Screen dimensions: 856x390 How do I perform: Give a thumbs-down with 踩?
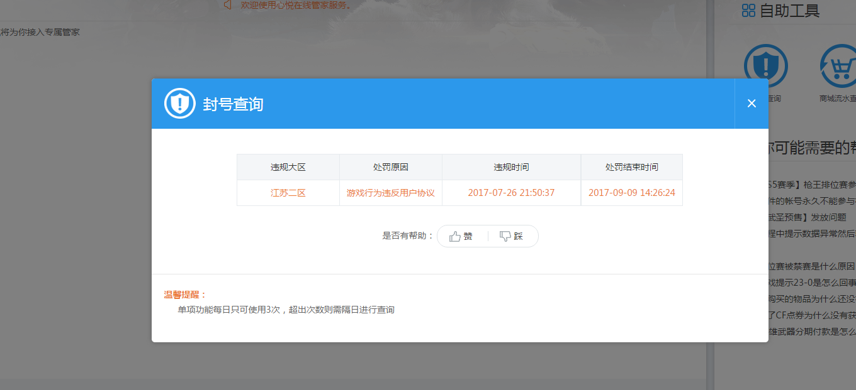click(511, 236)
